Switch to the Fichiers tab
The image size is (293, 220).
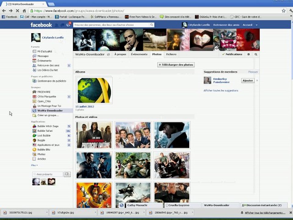(x=171, y=54)
